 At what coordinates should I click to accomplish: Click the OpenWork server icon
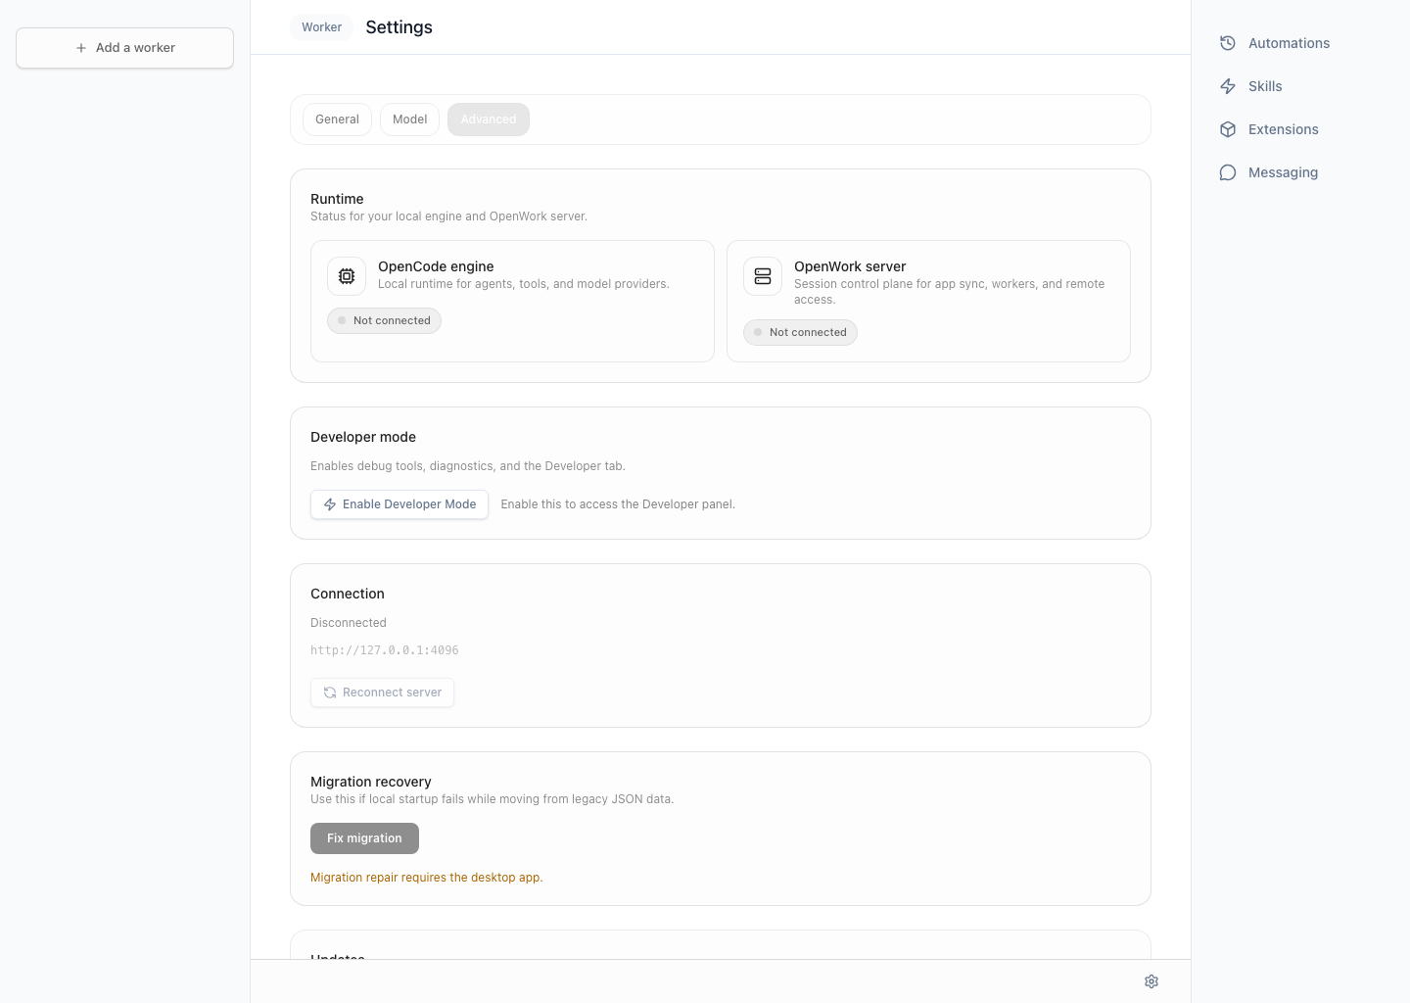(763, 276)
